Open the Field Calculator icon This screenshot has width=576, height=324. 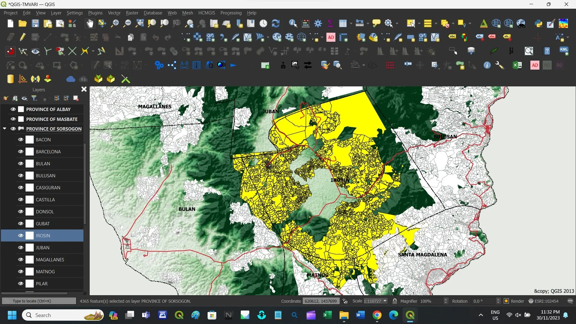[x=305, y=23]
